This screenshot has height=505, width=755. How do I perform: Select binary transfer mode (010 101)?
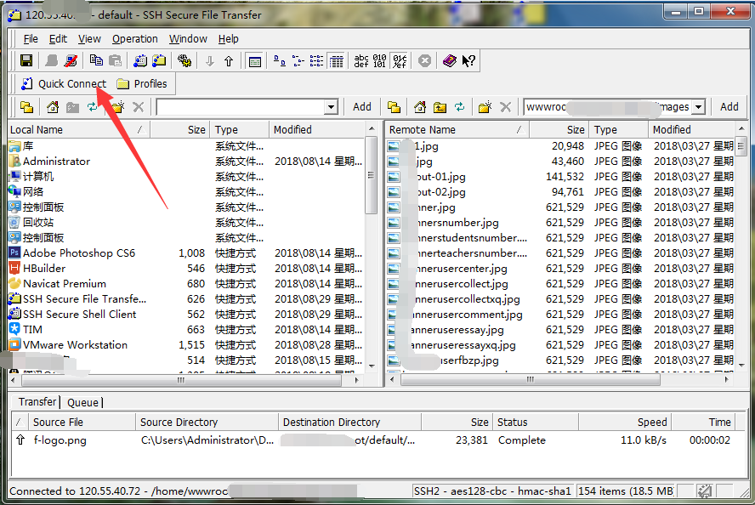379,60
